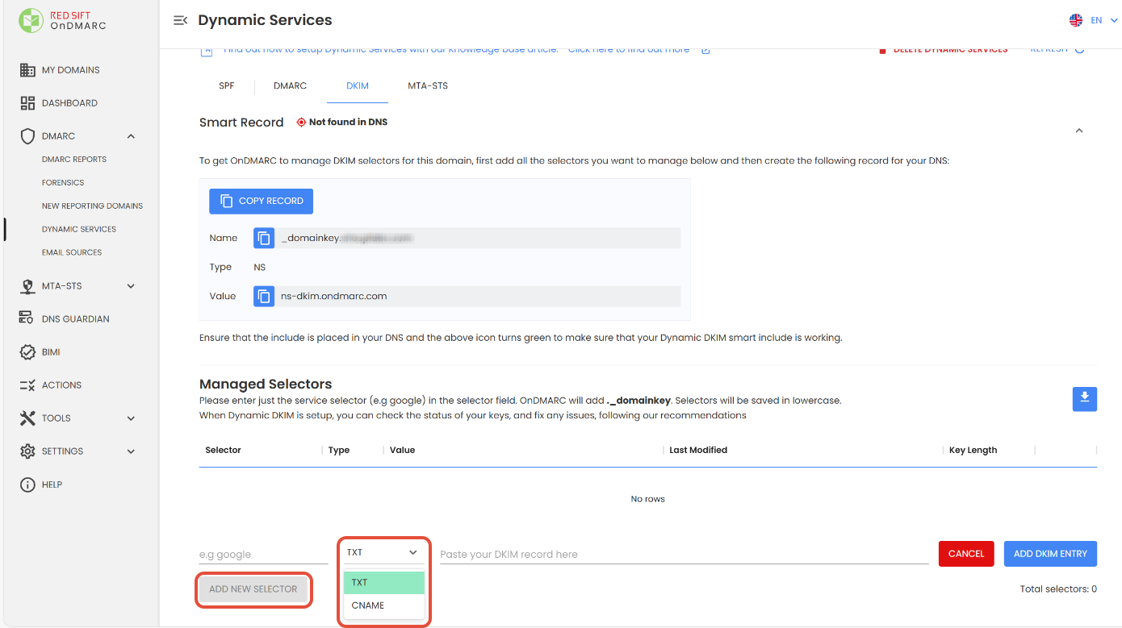Copy the _domainkey Name value

click(264, 238)
